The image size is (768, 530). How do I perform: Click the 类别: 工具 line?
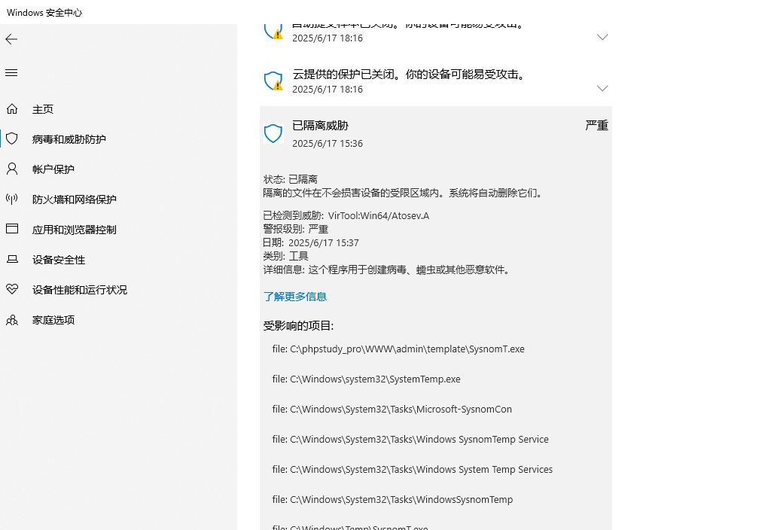pos(286,256)
